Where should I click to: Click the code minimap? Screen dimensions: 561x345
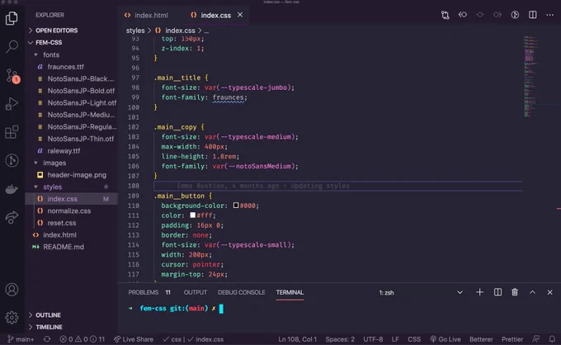coord(531,76)
